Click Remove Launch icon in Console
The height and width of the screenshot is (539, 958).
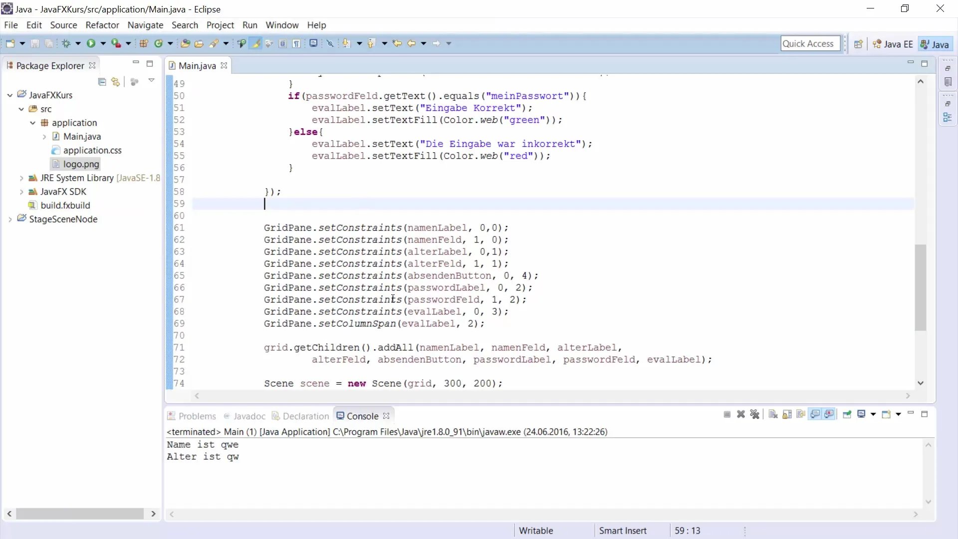(x=741, y=414)
